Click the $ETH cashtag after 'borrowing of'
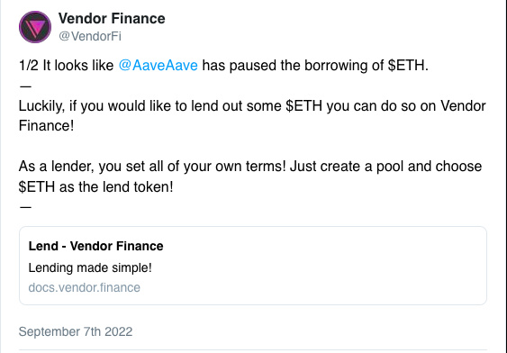 point(406,66)
